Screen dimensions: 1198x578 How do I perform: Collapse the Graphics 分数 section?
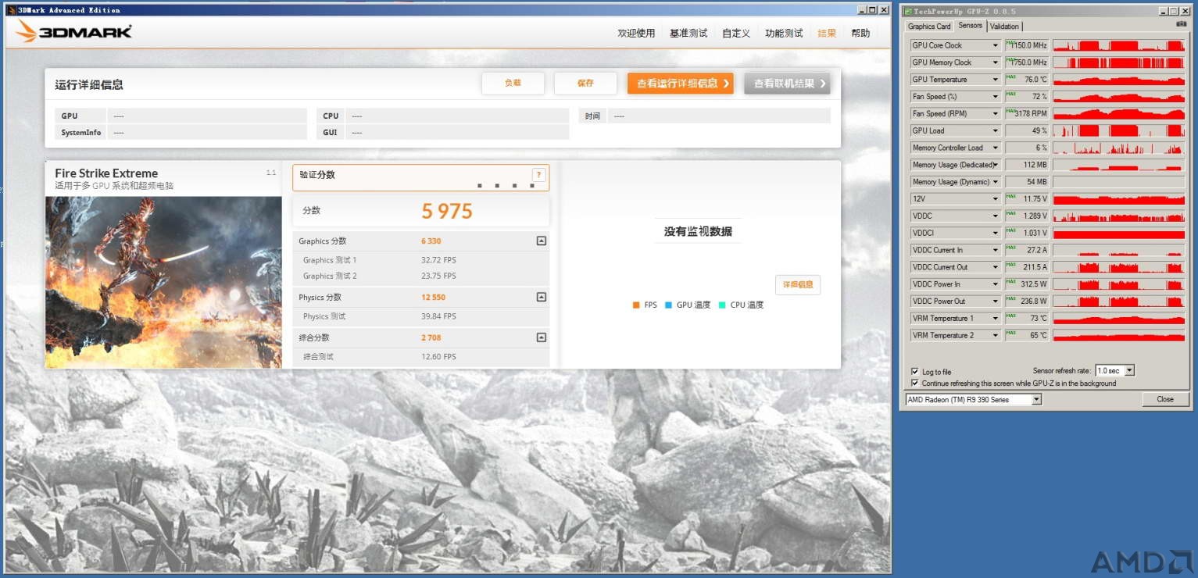point(541,241)
